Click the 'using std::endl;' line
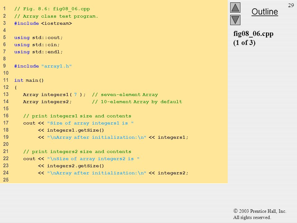This screenshot has height=223, width=297. coord(38,52)
